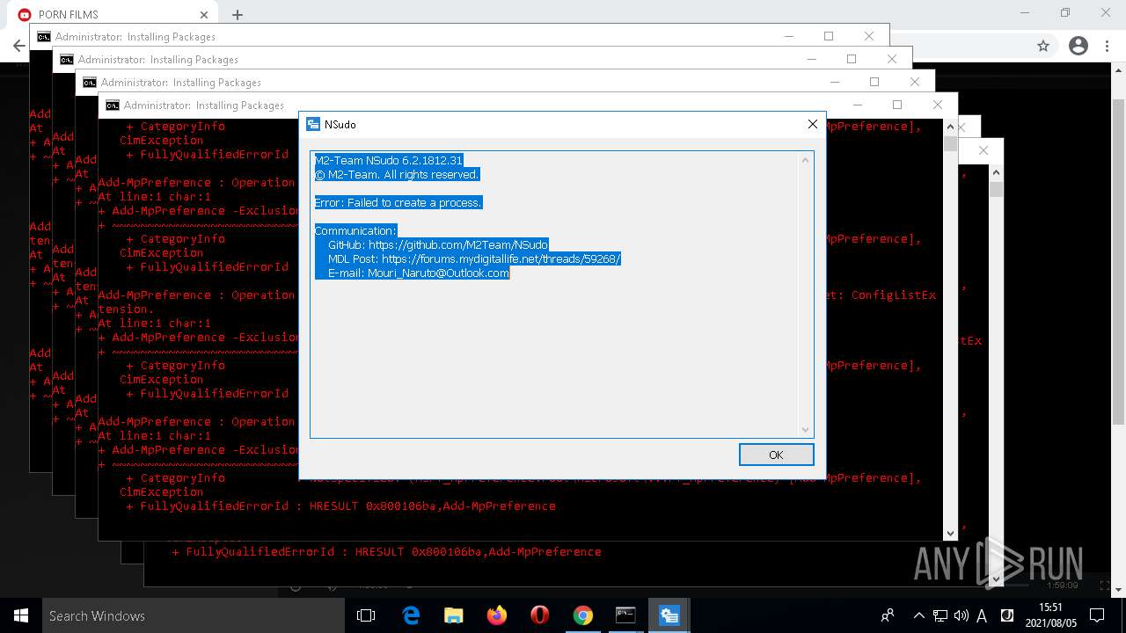
Task: Select the PORN FILMS Chrome tab
Action: [113, 15]
